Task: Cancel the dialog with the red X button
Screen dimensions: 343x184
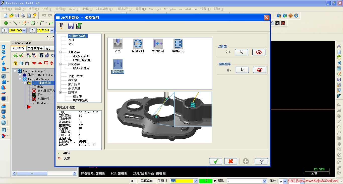Action: pyautogui.click(x=231, y=161)
